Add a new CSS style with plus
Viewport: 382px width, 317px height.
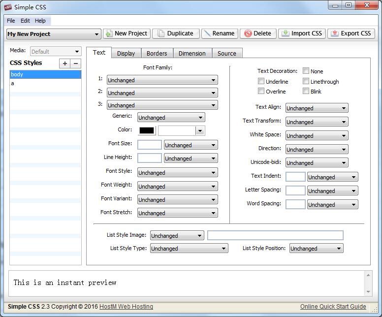pyautogui.click(x=65, y=63)
